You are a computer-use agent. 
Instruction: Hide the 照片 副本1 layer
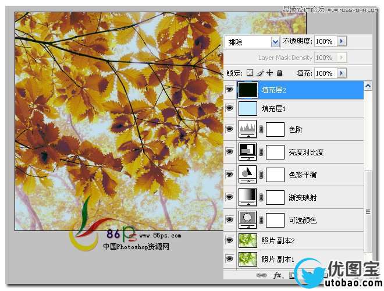pyautogui.click(x=229, y=258)
